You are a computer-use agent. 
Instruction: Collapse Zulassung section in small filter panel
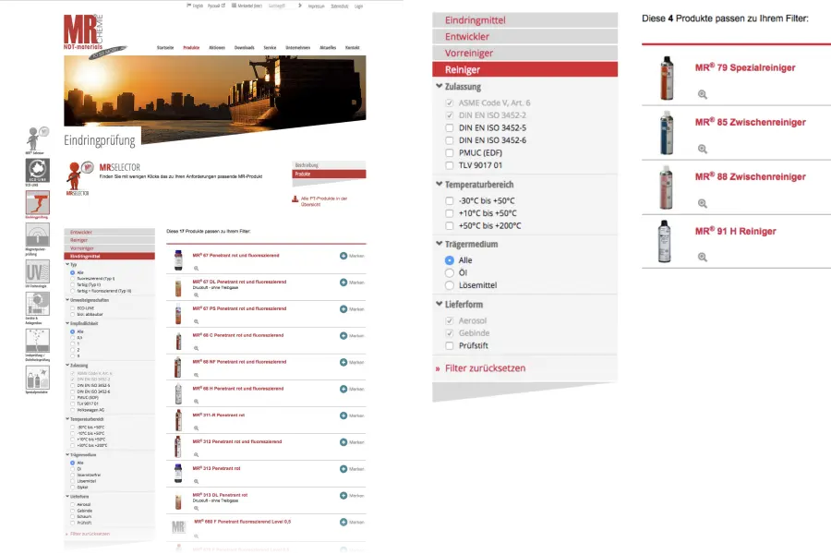[67, 366]
